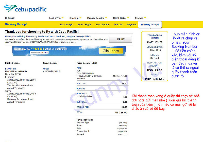Click the 'Web Admin Fee' line item
Image resolution: width=203 pixels, height=142 pixels.
(86, 96)
